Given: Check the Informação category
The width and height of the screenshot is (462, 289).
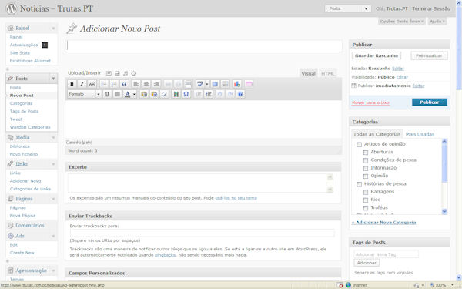Looking at the screenshot, I should click(x=366, y=168).
